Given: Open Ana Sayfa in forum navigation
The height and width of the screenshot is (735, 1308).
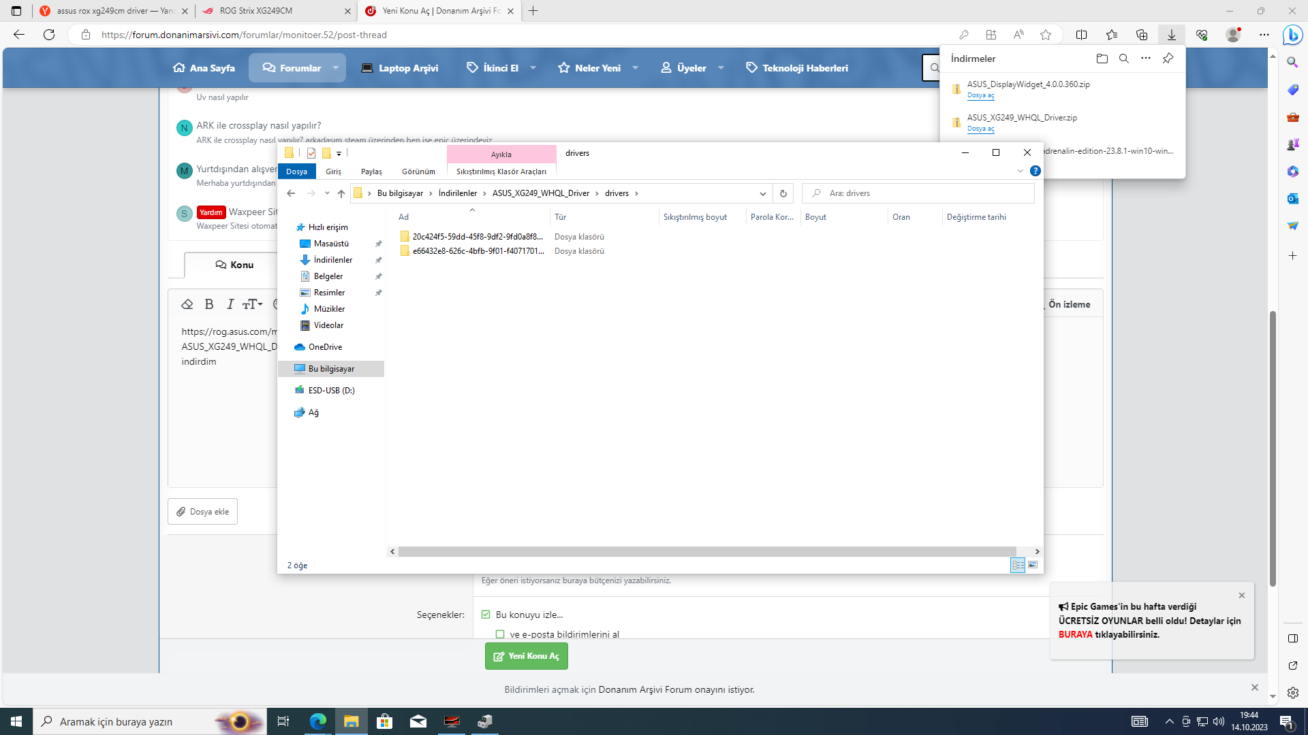Looking at the screenshot, I should point(204,68).
